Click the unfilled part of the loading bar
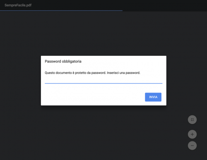The width and height of the screenshot is (207, 160). (x=165, y=11)
